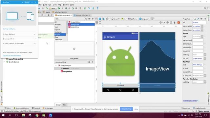Open File Explorer from the taskbar
This screenshot has height=118, width=210.
click(23, 115)
